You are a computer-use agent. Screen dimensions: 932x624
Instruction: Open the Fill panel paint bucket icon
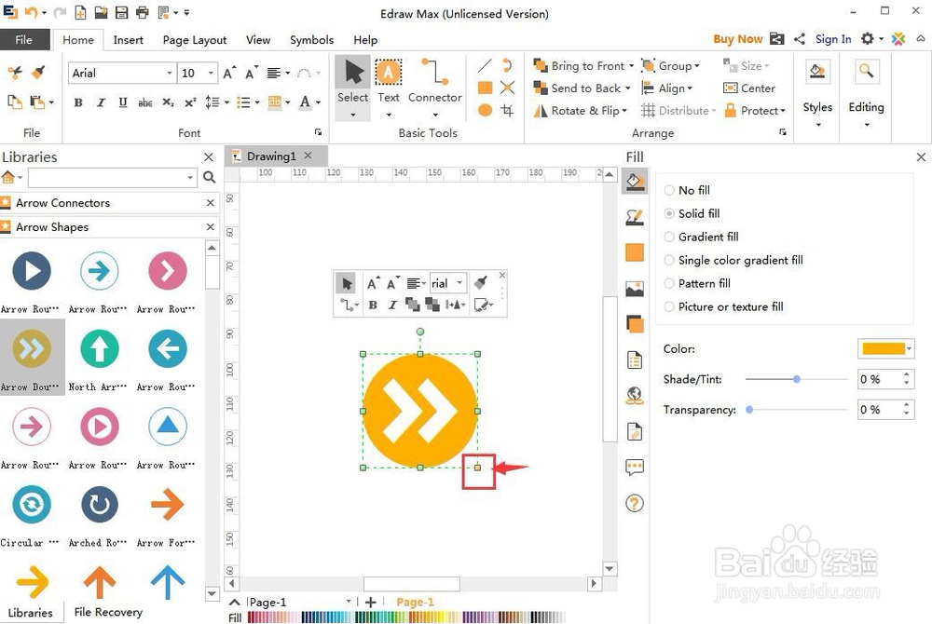point(634,181)
